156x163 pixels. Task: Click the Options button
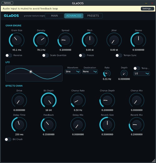point(7,3)
